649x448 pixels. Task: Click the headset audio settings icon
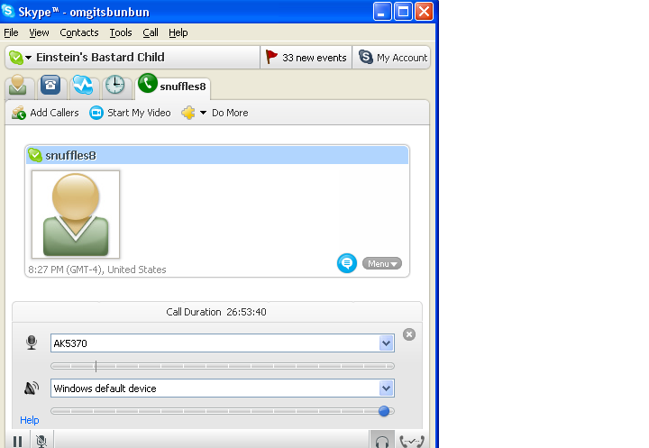[382, 441]
